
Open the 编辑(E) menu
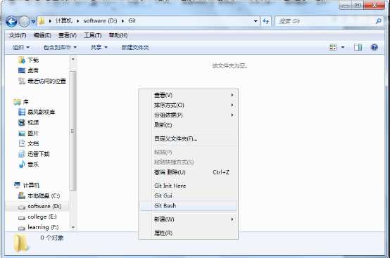pos(42,36)
